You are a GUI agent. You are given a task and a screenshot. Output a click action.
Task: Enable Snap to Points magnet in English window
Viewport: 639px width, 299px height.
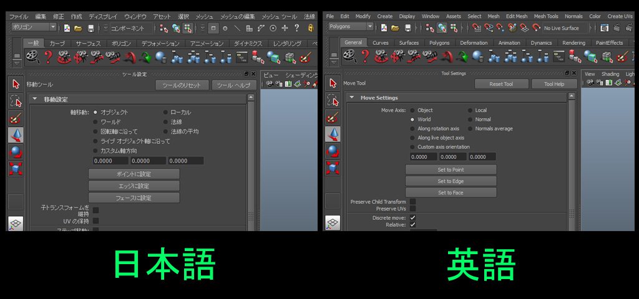pos(500,28)
